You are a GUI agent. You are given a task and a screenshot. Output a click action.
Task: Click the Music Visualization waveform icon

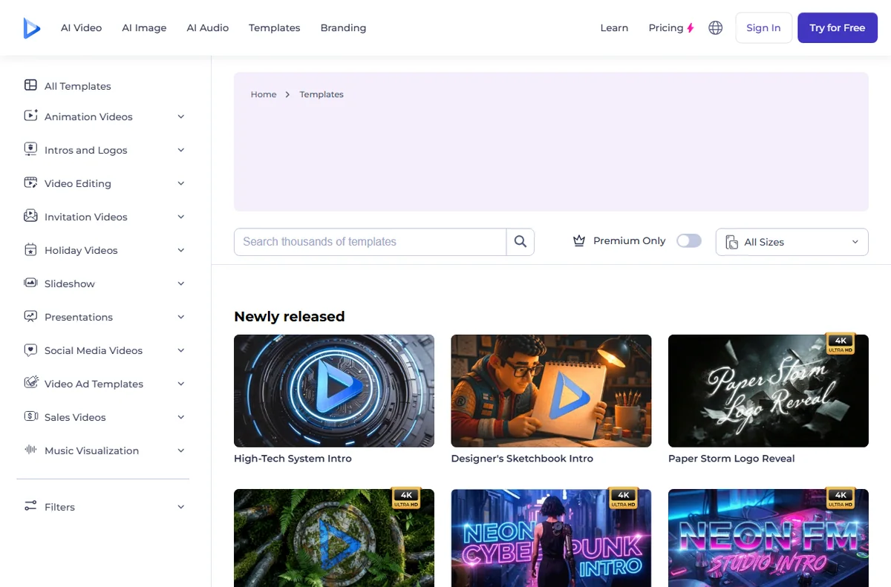click(30, 450)
